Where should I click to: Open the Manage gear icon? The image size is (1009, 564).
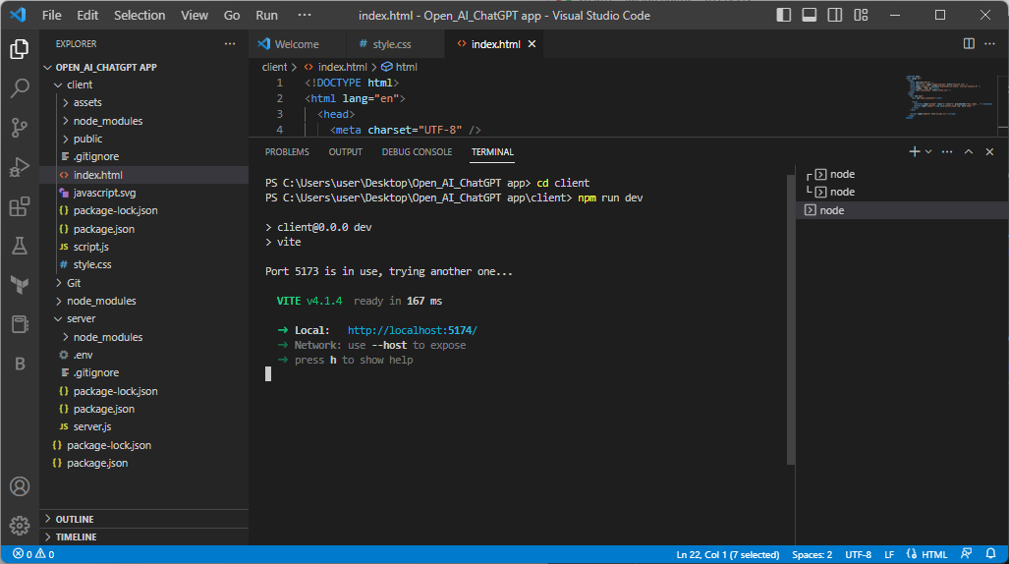(x=20, y=526)
